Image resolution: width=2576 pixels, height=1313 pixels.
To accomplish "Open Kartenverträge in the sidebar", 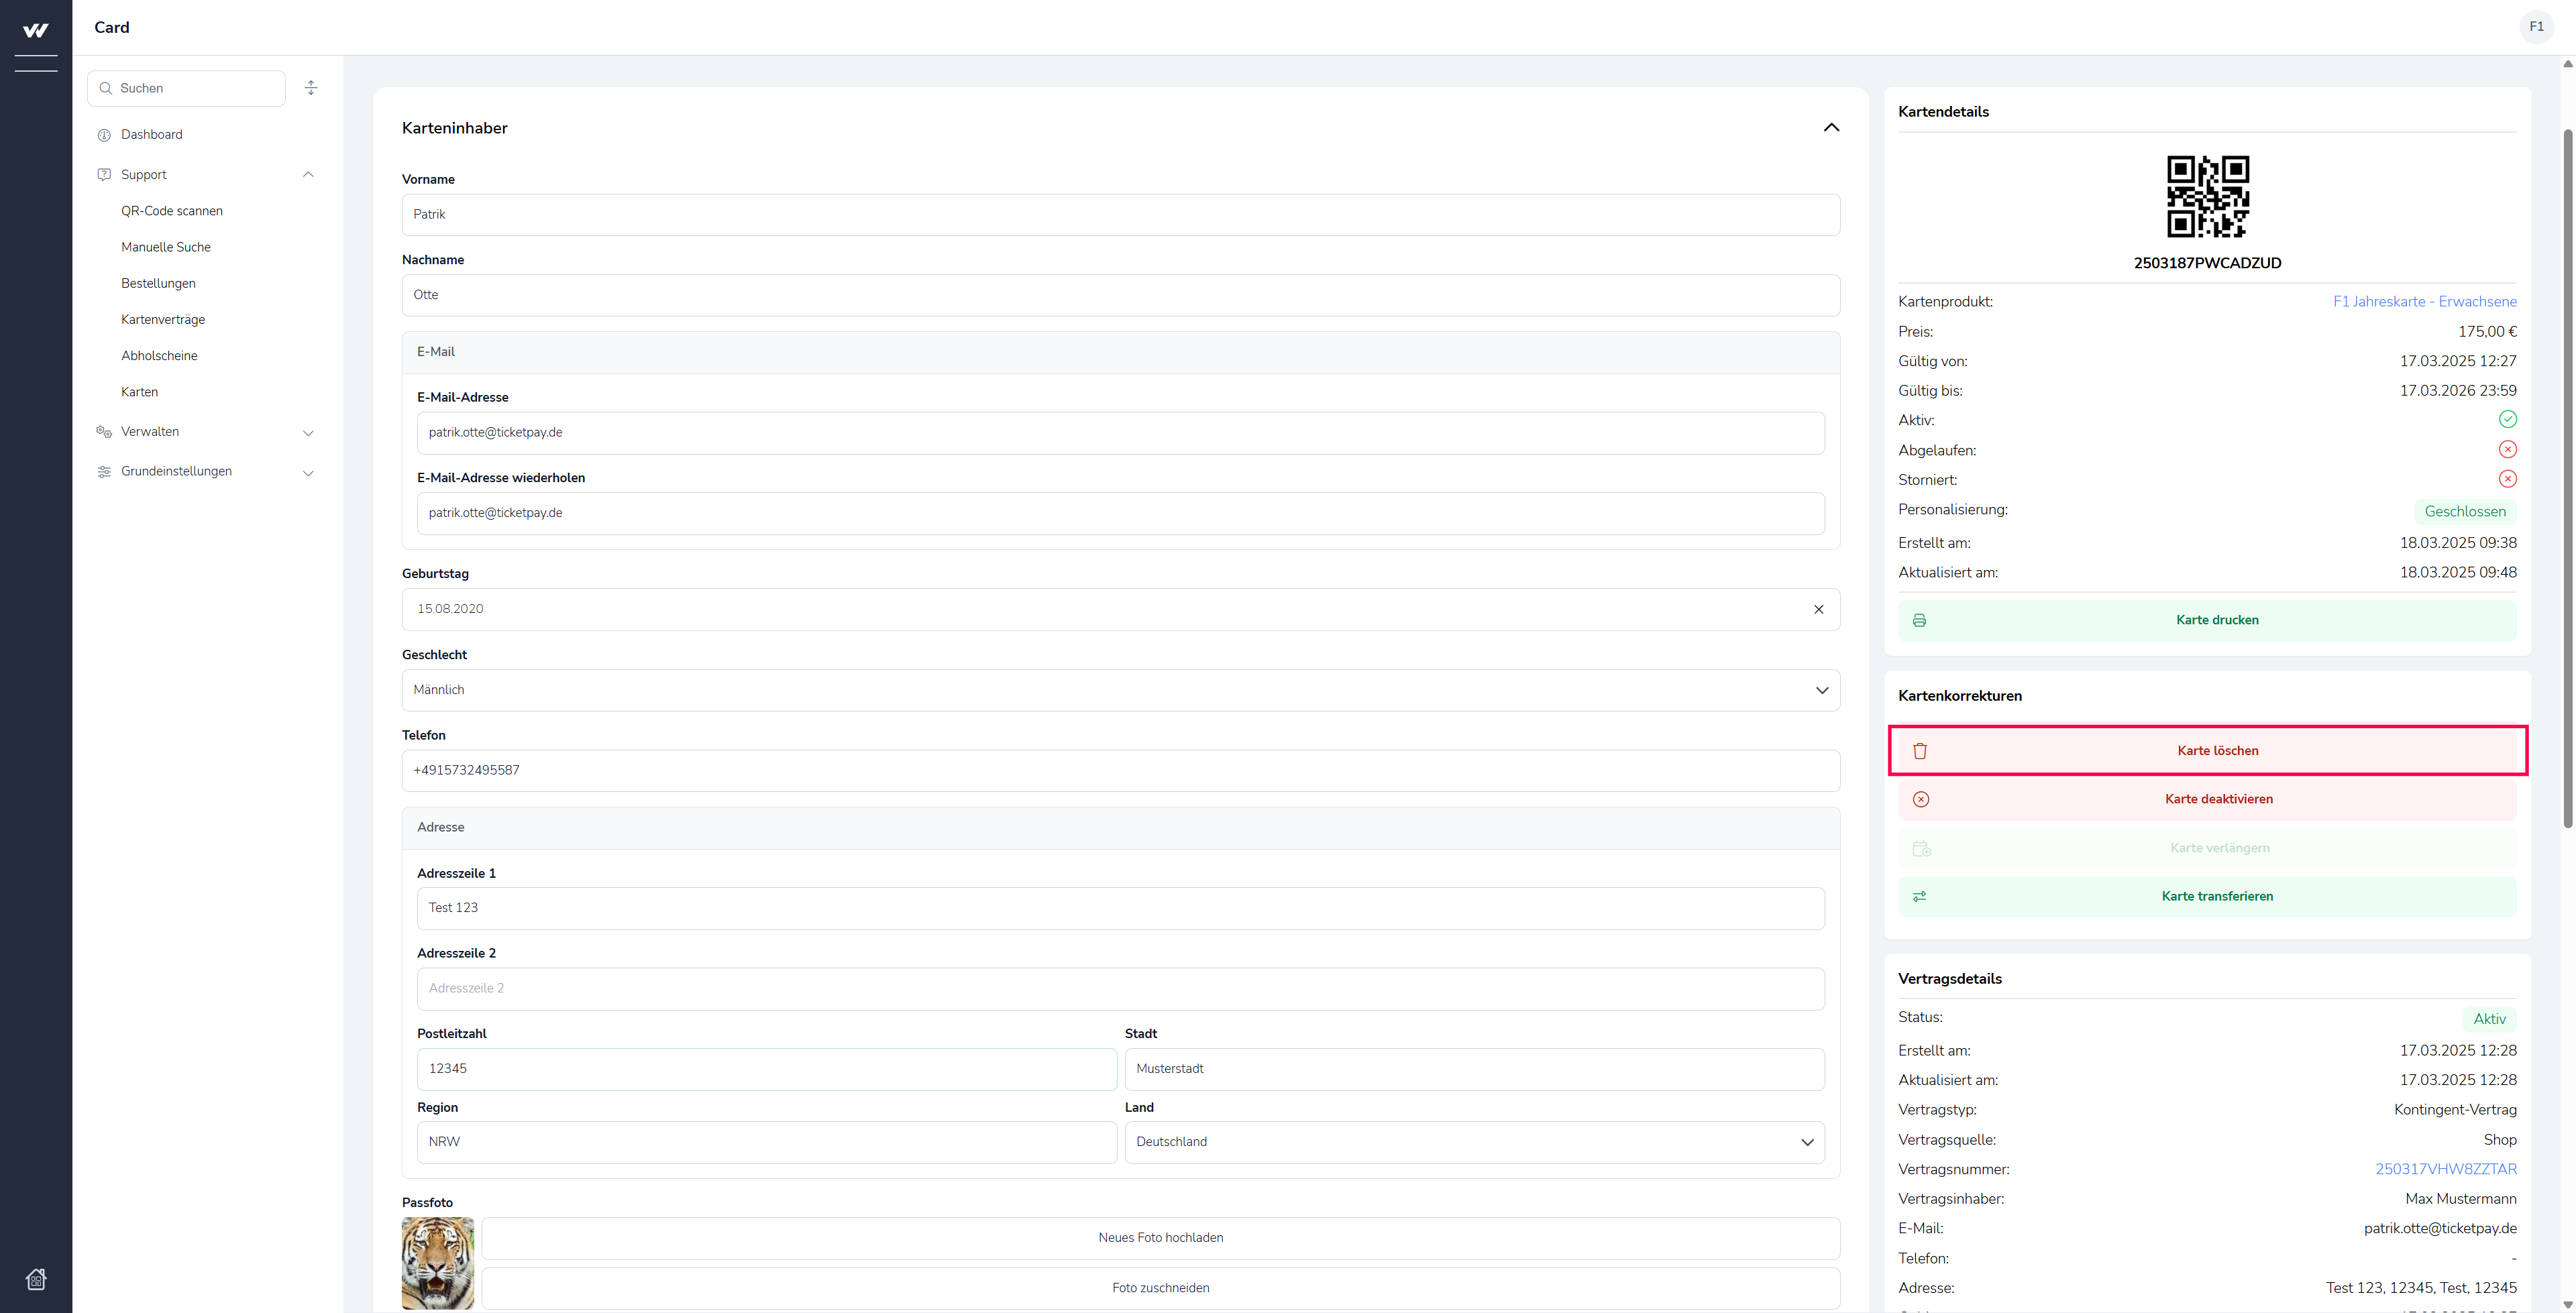I will (163, 320).
